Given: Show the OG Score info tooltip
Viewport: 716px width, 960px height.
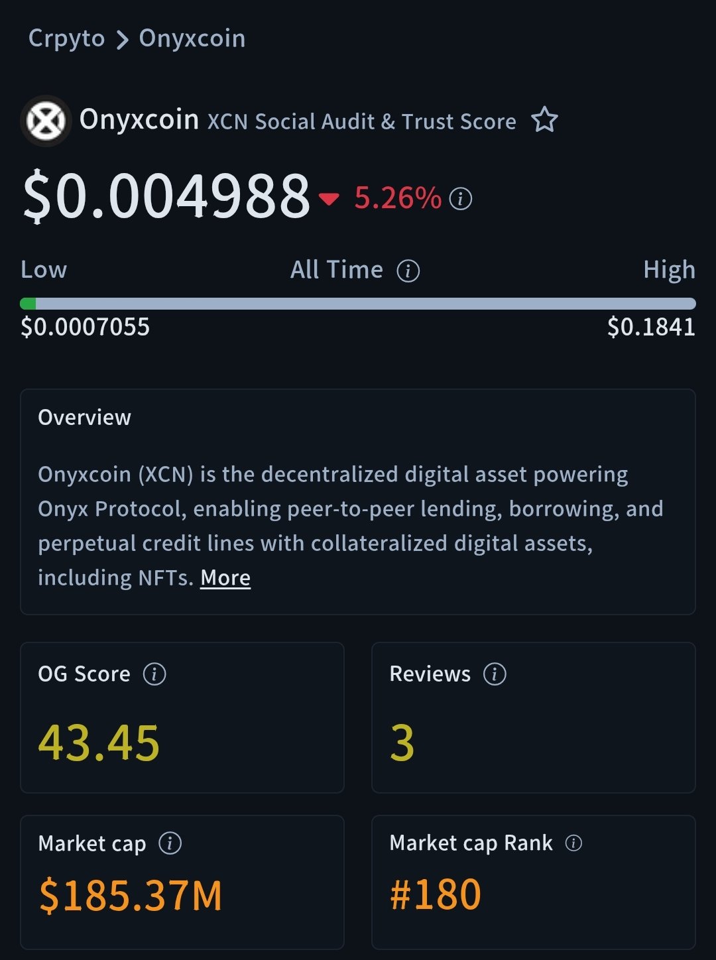Looking at the screenshot, I should coord(154,674).
